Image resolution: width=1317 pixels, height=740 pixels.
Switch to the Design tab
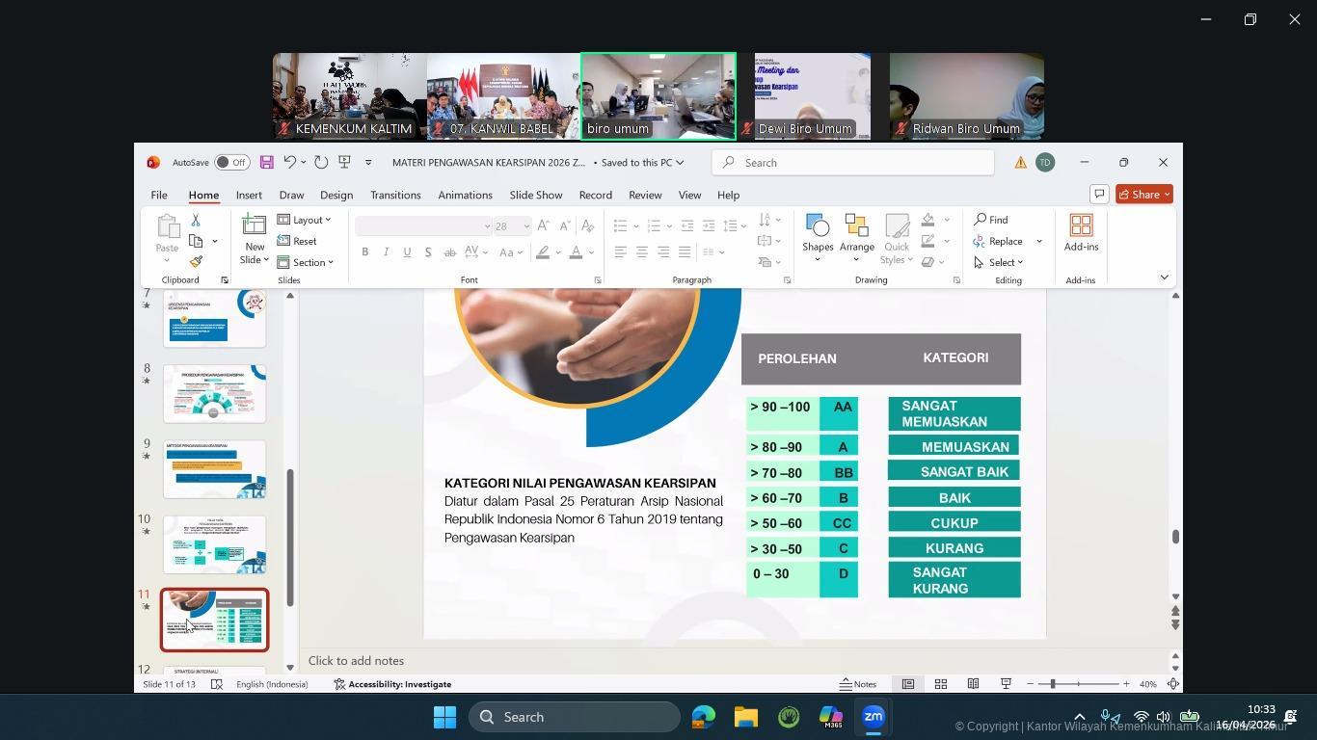tap(336, 195)
